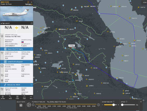Viewport: 147px width, 111px height.
Task: Step the timeline backward with left arrow
Action: coord(33,105)
